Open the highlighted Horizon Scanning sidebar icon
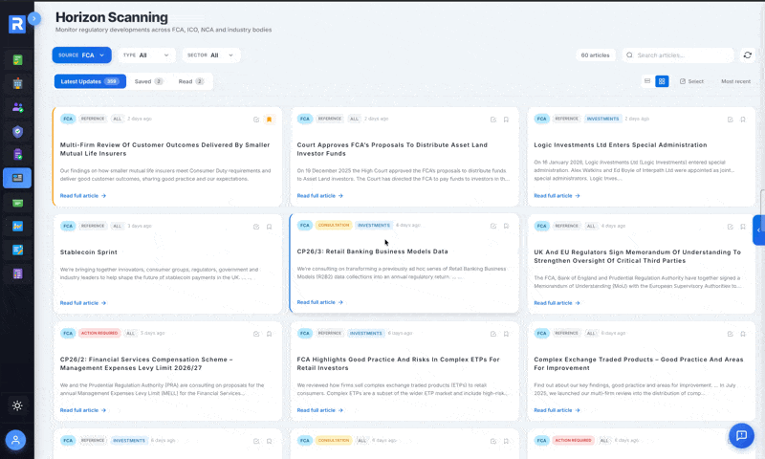This screenshot has height=459, width=765. [x=17, y=178]
